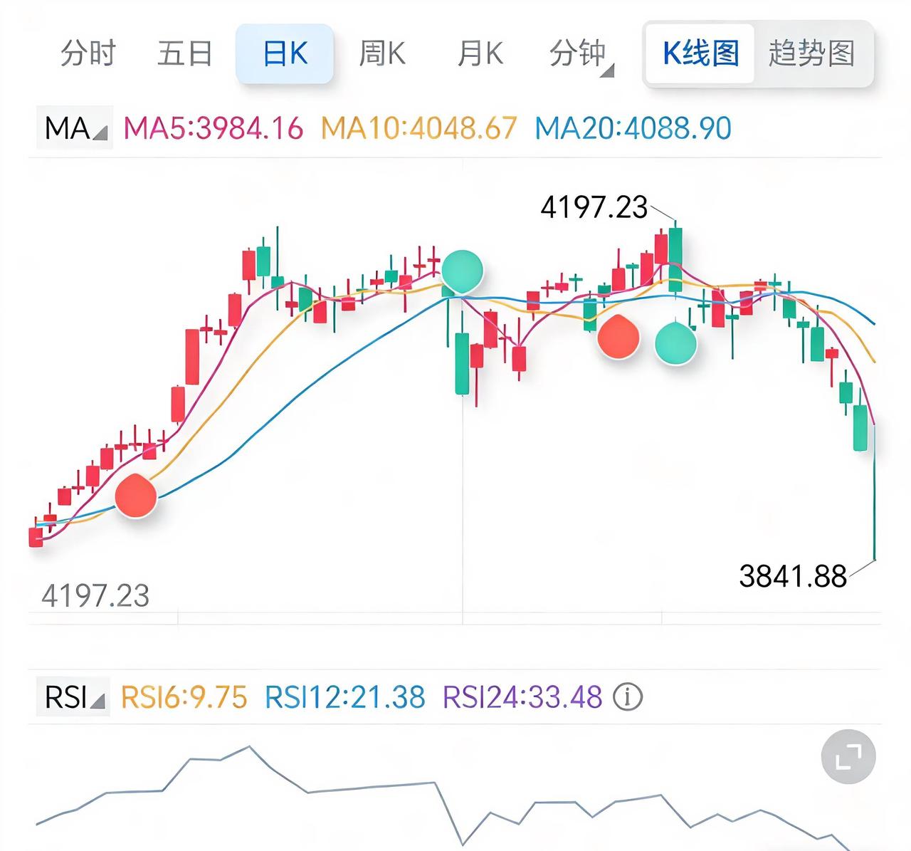The width and height of the screenshot is (911, 851).
Task: Switch chart mode to 趋势图
Action: click(x=811, y=53)
